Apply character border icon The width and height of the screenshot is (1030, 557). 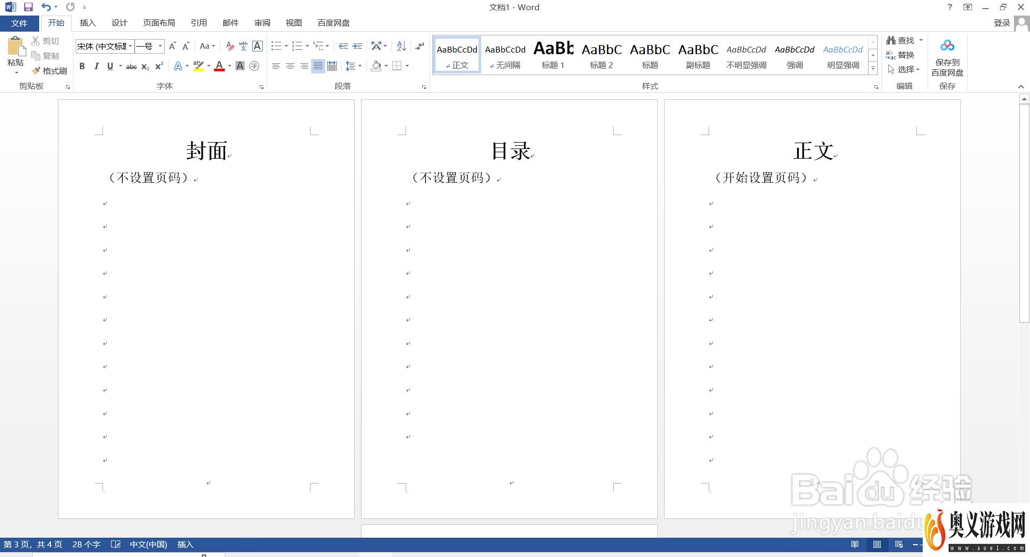[x=257, y=46]
